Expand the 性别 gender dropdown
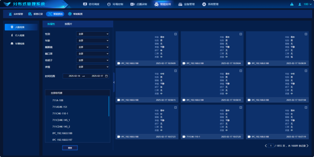The height and width of the screenshot is (157, 314). 92,34
